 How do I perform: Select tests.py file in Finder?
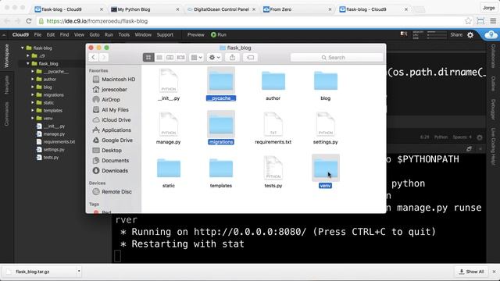coord(273,172)
